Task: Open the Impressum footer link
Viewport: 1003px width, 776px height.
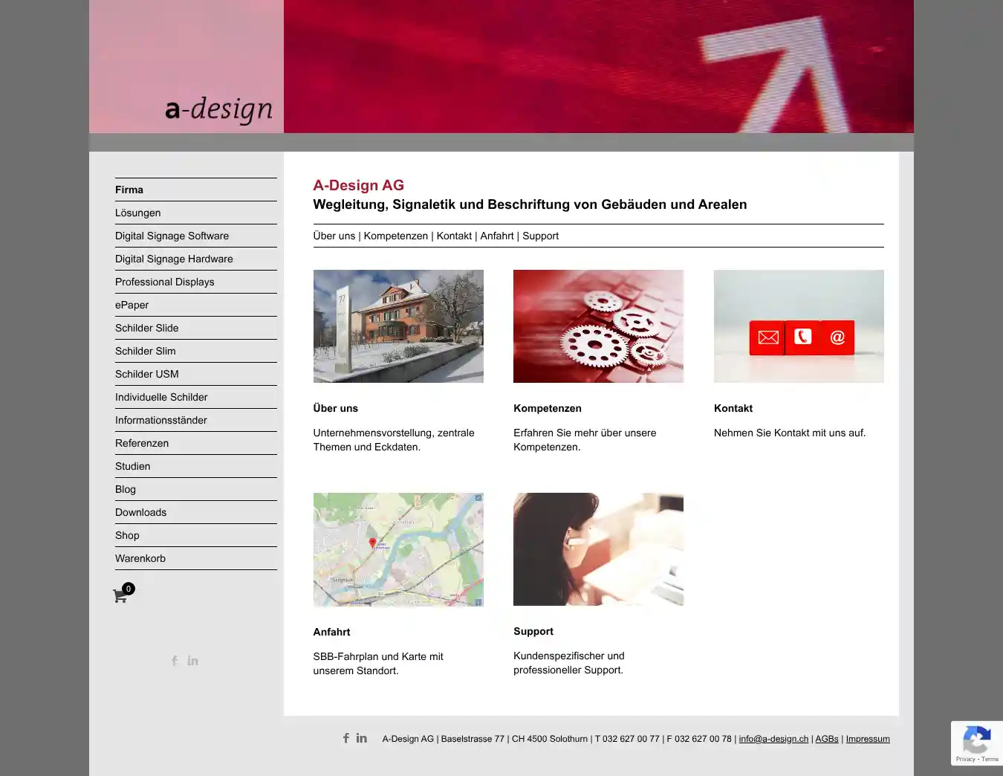Action: coord(867,739)
